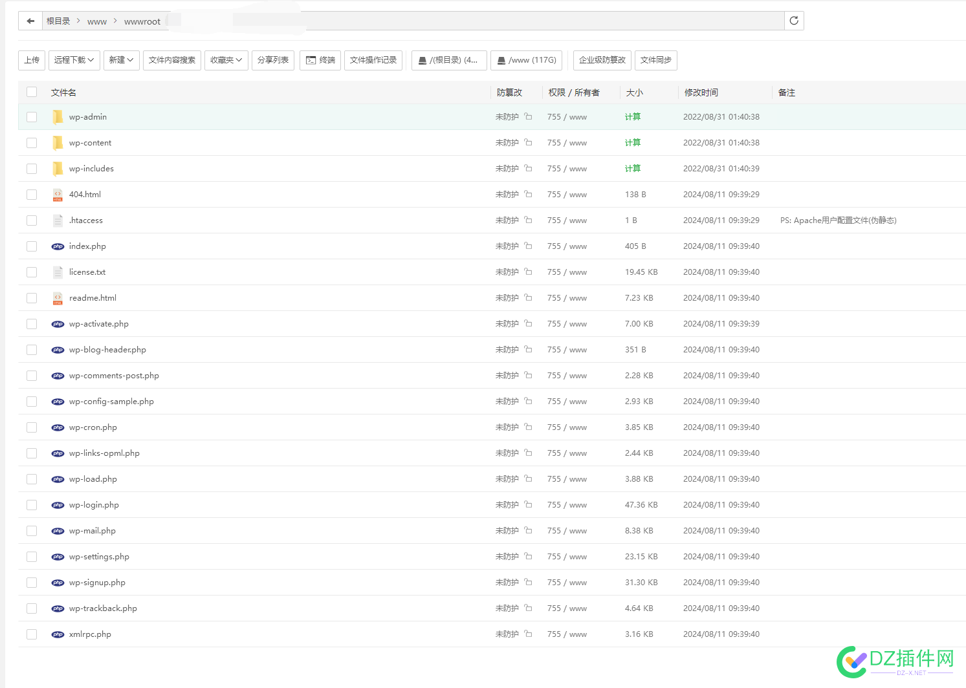
Task: Open the wp-content folder icon
Action: coord(58,142)
